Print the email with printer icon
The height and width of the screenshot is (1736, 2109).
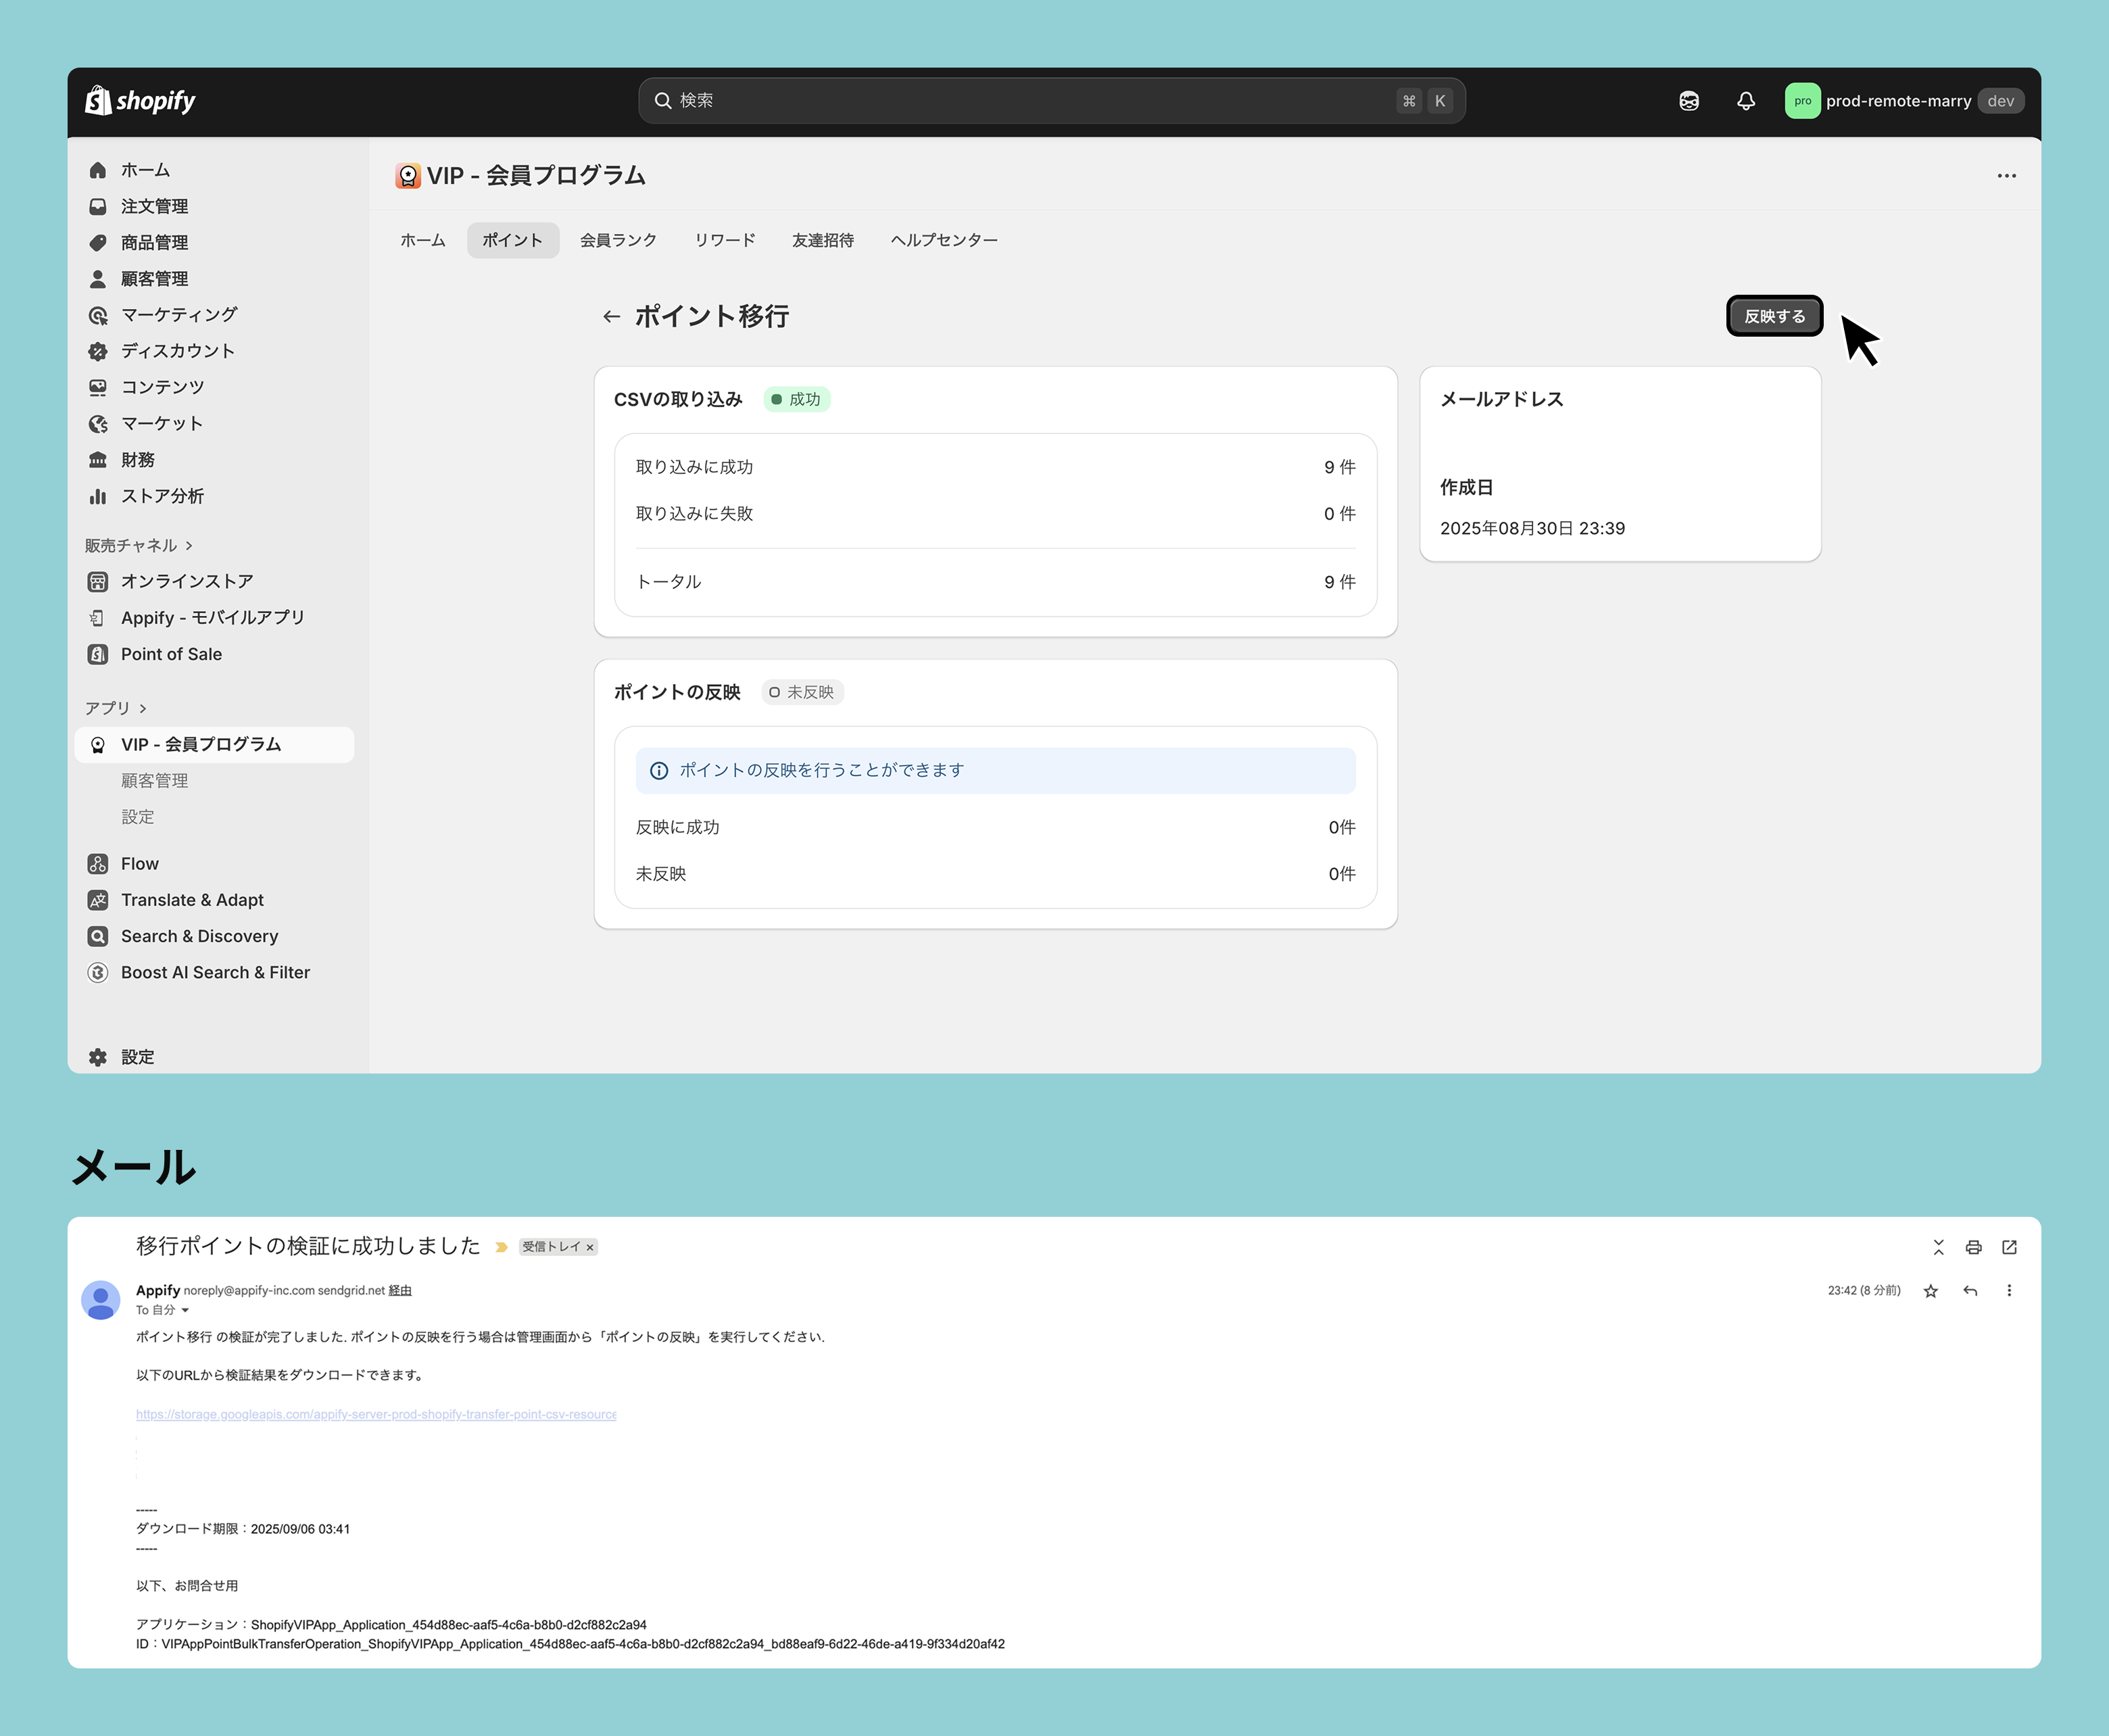[x=1973, y=1247]
